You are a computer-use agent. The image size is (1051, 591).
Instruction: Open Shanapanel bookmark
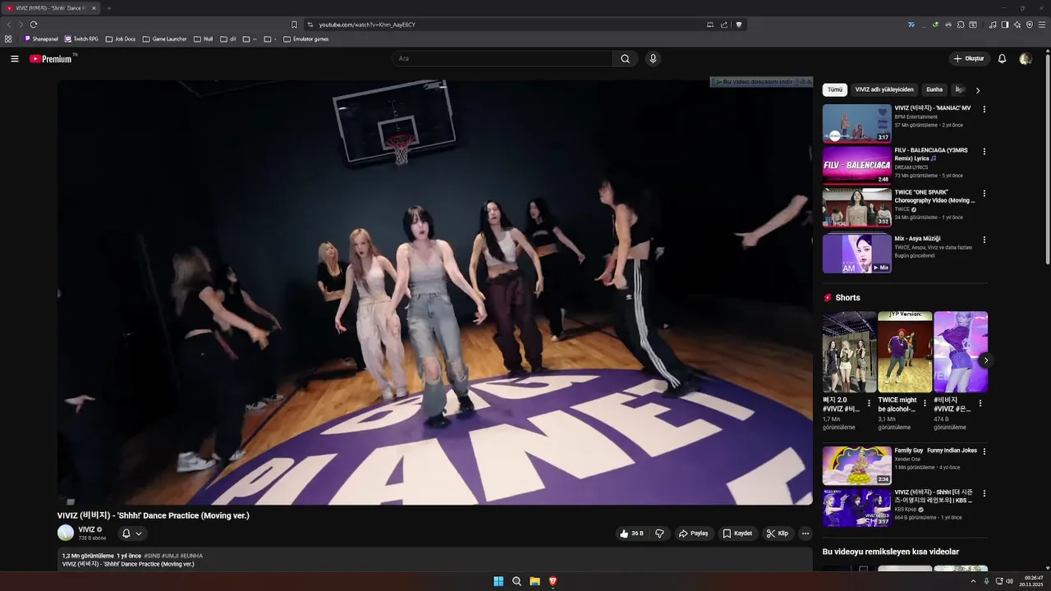42,39
